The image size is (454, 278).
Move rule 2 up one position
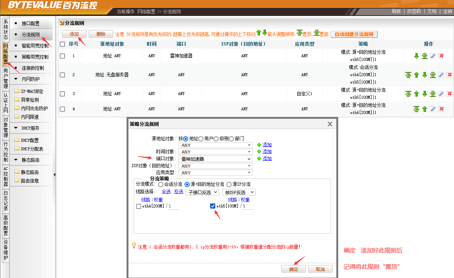(417, 75)
